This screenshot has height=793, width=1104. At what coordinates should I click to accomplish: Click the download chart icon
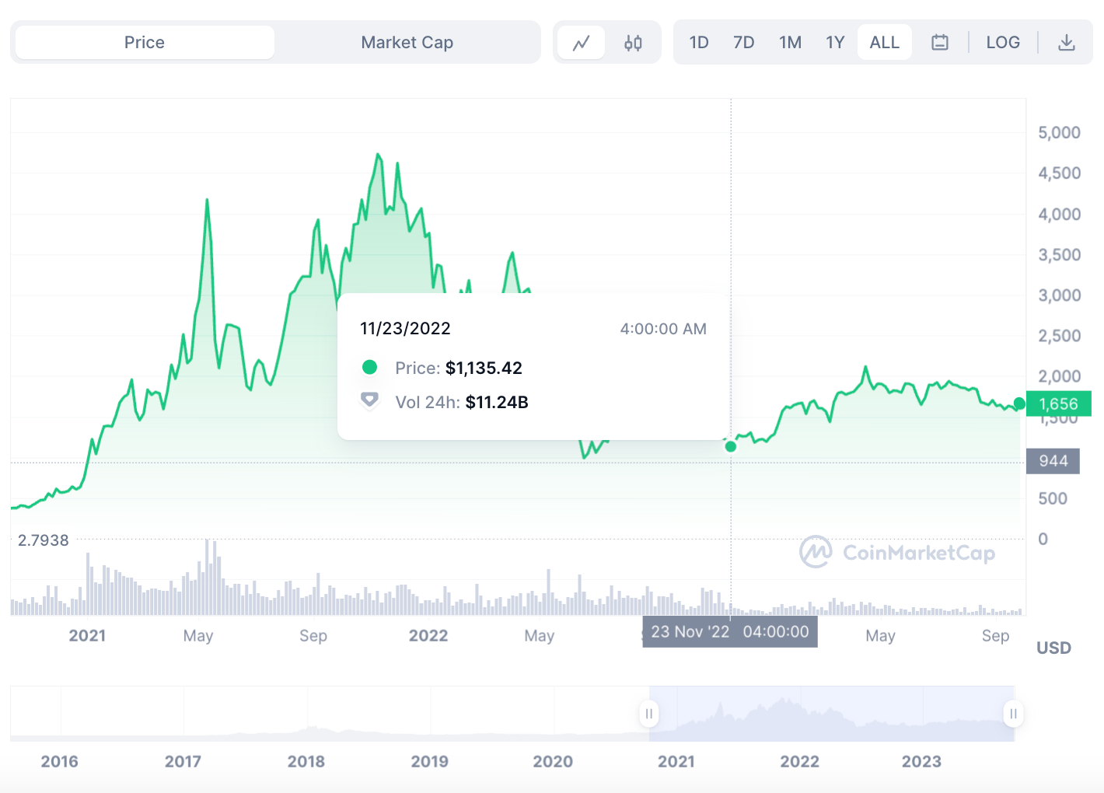[1067, 43]
